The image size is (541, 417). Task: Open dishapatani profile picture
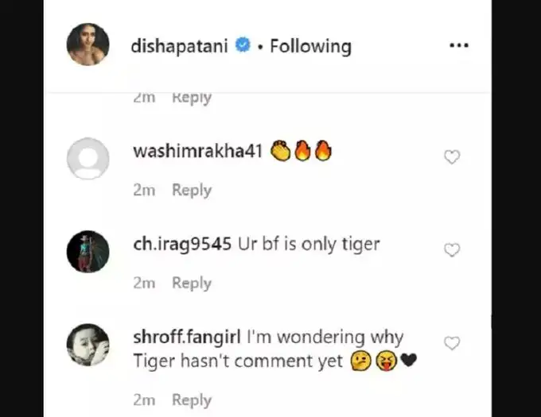click(88, 45)
